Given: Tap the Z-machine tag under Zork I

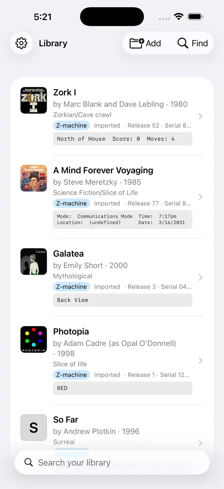Looking at the screenshot, I should 72,126.
